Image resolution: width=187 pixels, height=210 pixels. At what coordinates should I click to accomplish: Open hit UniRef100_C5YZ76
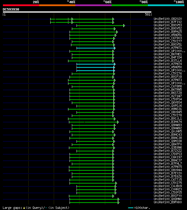[168, 73]
